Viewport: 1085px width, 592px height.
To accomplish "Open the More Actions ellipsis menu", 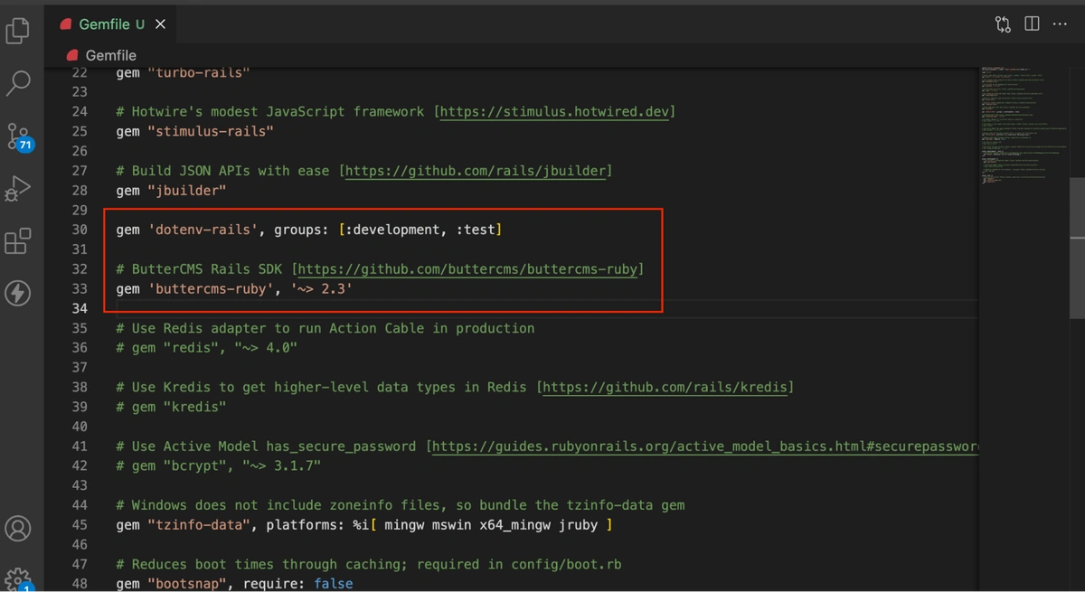I will tap(1061, 24).
